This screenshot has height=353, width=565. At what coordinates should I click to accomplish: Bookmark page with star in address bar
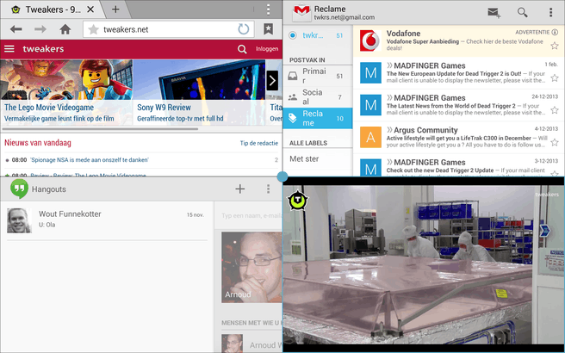[x=93, y=29]
